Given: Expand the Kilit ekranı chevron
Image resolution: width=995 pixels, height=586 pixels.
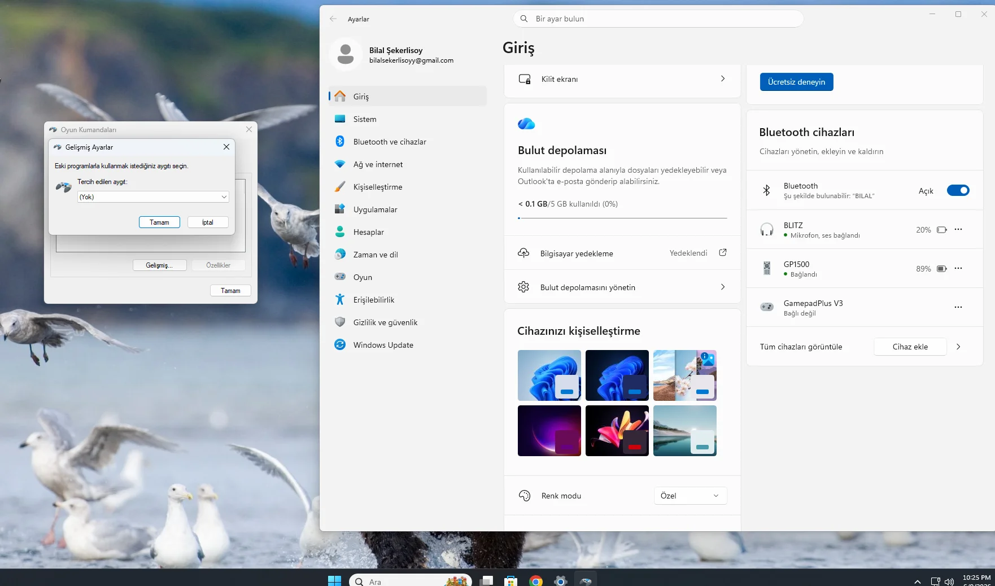Looking at the screenshot, I should pos(723,78).
